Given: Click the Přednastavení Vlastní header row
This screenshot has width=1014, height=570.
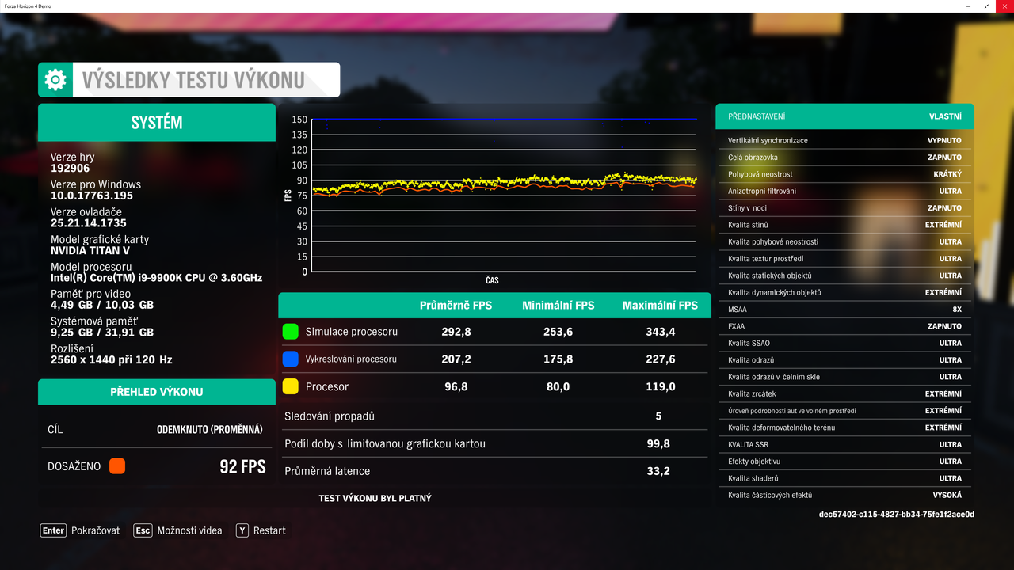Looking at the screenshot, I should (844, 116).
